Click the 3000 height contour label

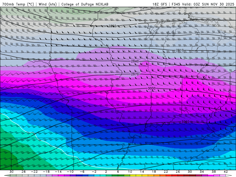pyautogui.click(x=152, y=88)
